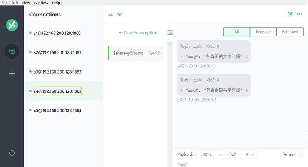Collapse the subscription list panel icon
The image size is (308, 167).
[170, 33]
